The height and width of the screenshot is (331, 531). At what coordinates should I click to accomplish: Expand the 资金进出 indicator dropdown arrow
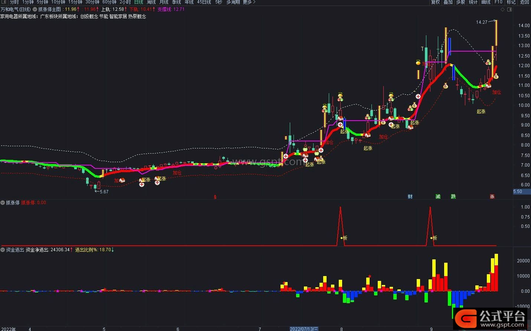point(3,250)
